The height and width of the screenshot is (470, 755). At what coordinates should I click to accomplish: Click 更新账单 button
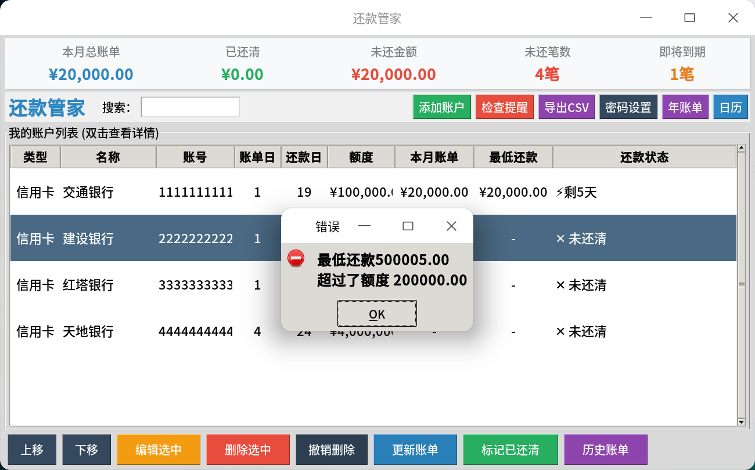click(x=415, y=450)
